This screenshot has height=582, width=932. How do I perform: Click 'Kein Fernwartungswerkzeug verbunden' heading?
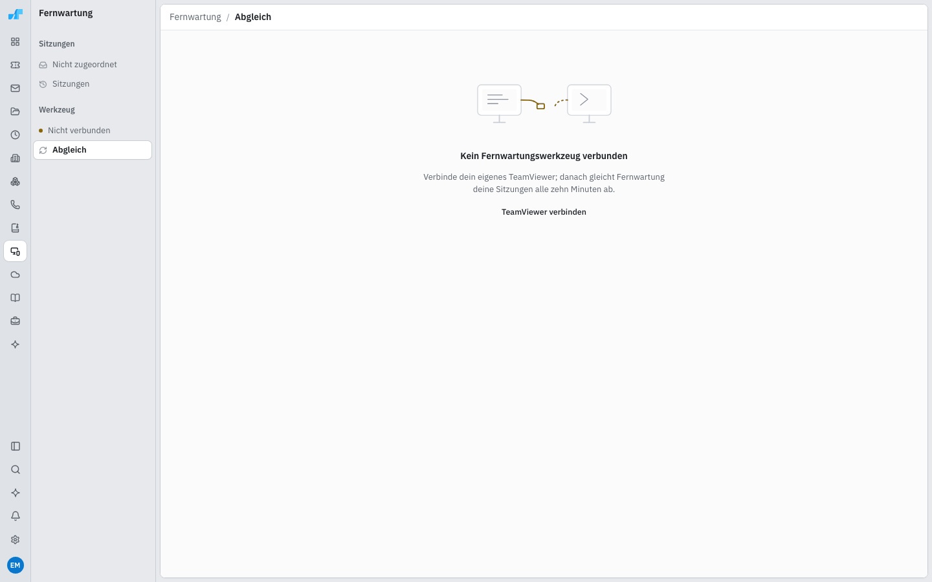pyautogui.click(x=544, y=156)
